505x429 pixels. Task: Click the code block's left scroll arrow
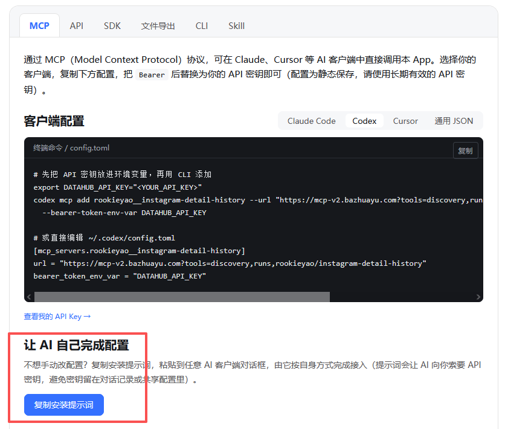click(x=29, y=297)
